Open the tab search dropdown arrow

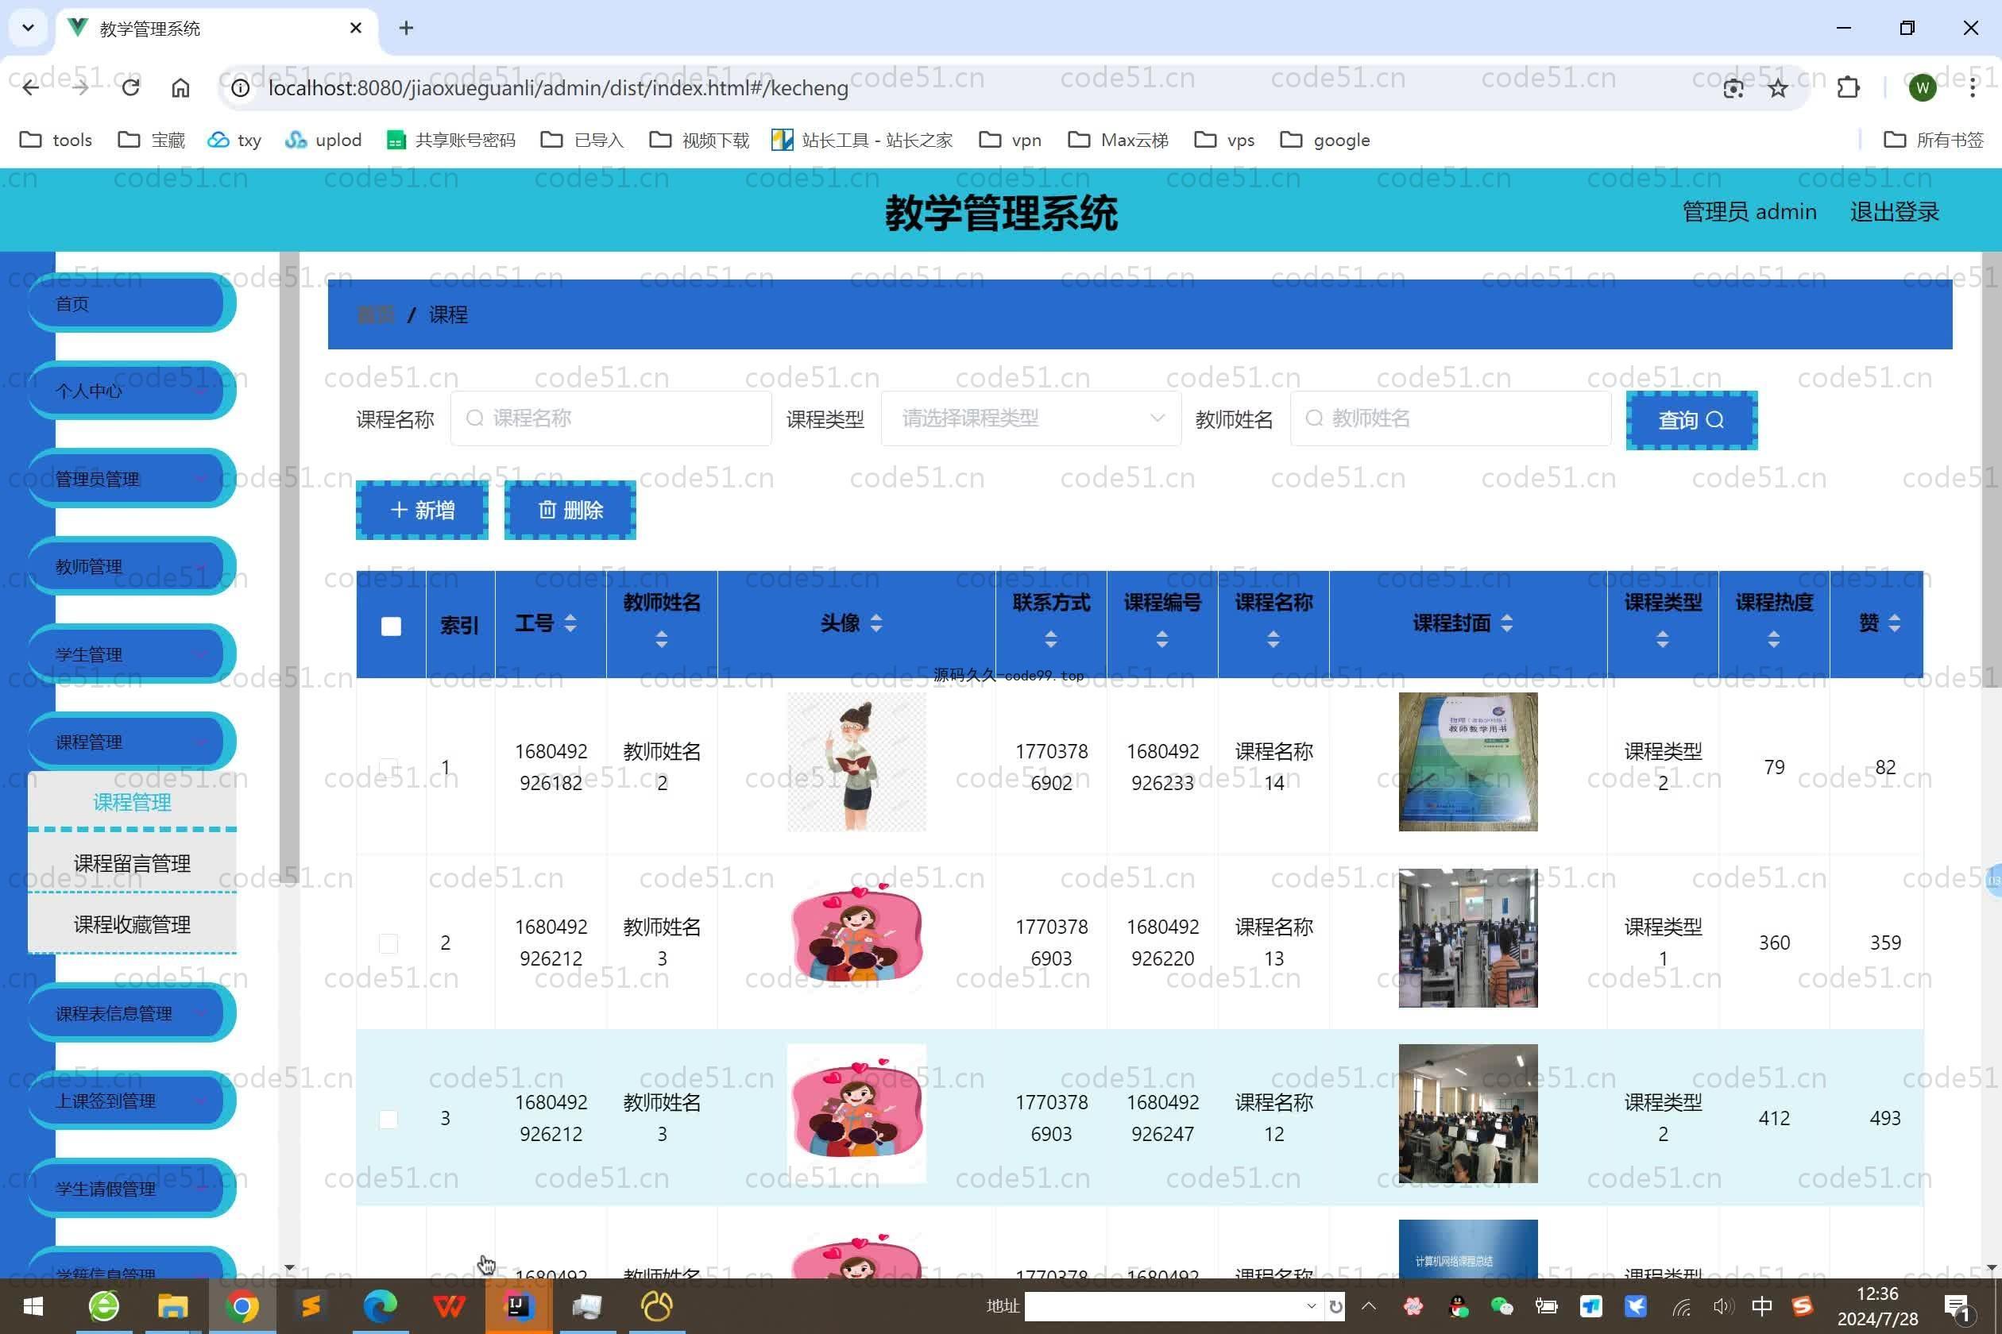(x=28, y=28)
